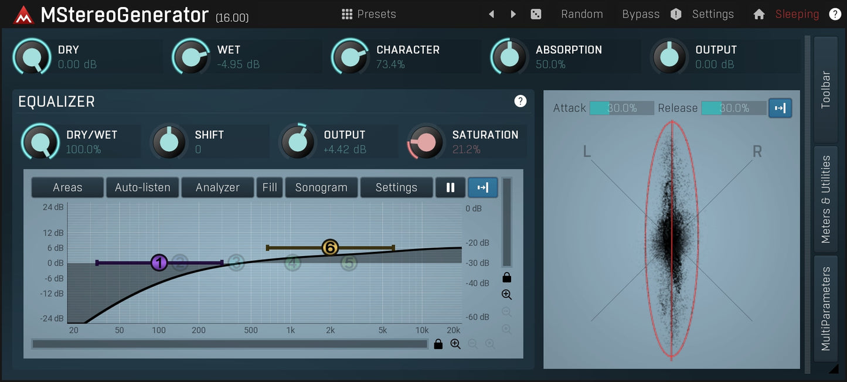Open the Sonogram view
The image size is (847, 382).
click(x=321, y=187)
